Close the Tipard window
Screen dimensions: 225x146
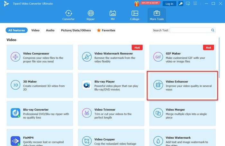point(221,4)
